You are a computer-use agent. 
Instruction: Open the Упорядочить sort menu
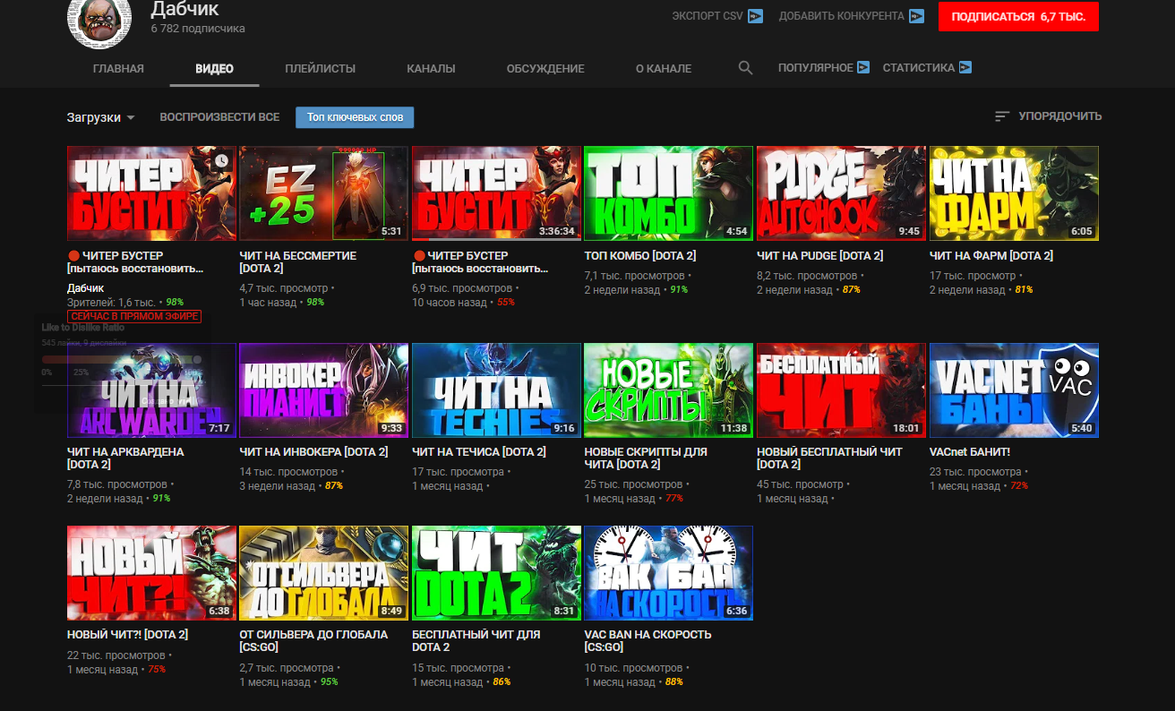click(1048, 116)
